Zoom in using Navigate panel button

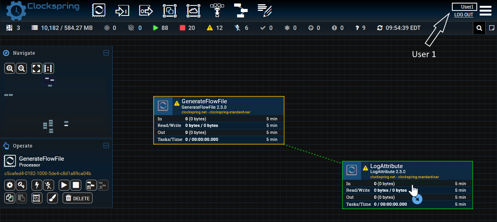click(10, 69)
